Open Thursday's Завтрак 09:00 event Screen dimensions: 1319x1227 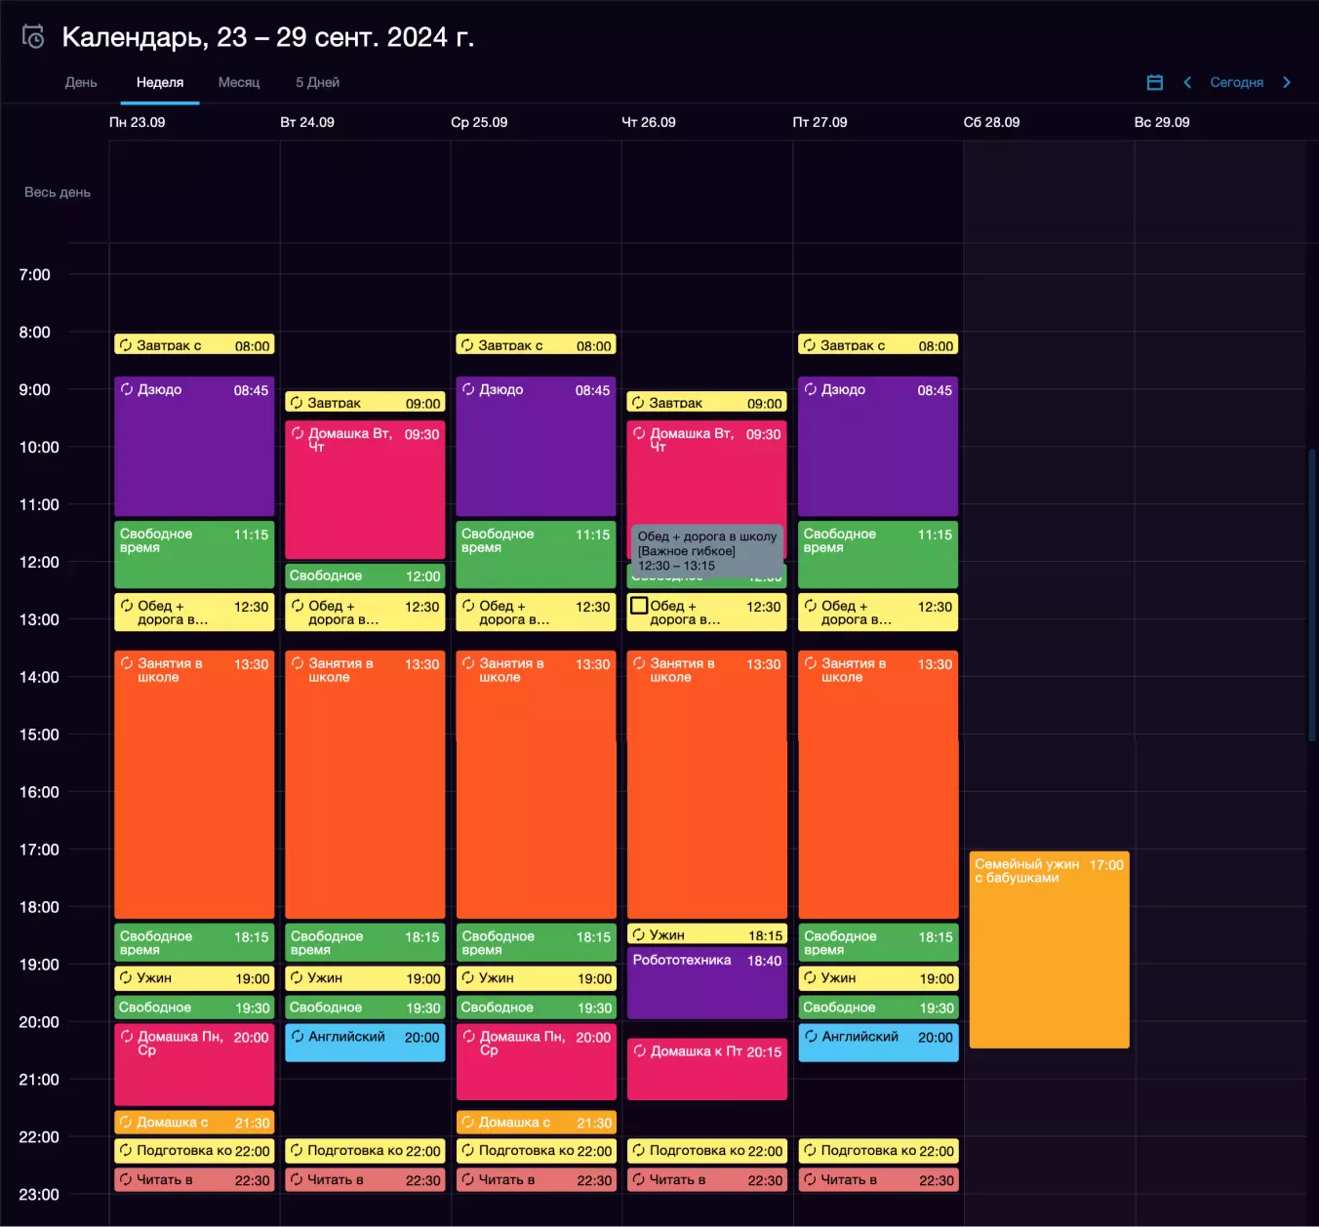(706, 403)
